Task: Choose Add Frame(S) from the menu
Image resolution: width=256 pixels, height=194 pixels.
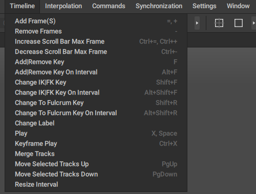Action: pyautogui.click(x=96, y=21)
